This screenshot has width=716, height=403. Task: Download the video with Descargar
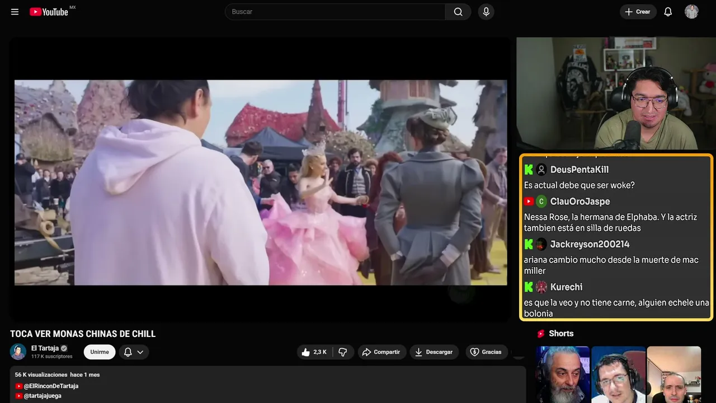[x=434, y=352]
